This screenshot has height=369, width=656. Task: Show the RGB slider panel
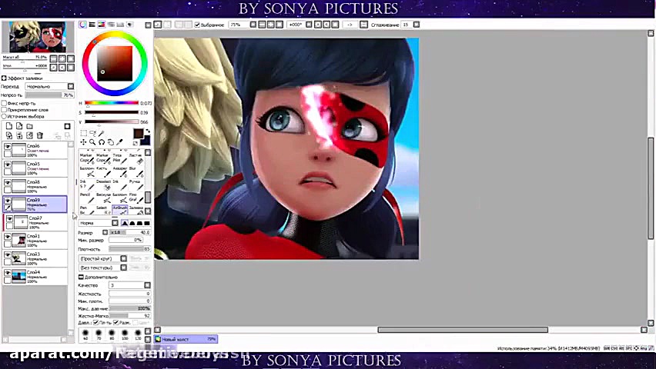(x=92, y=25)
